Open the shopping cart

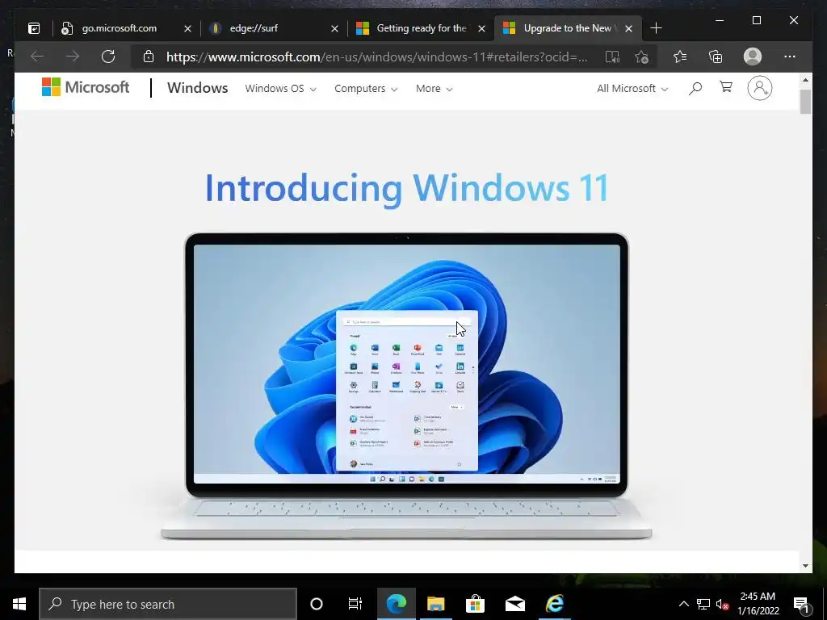[x=726, y=87]
